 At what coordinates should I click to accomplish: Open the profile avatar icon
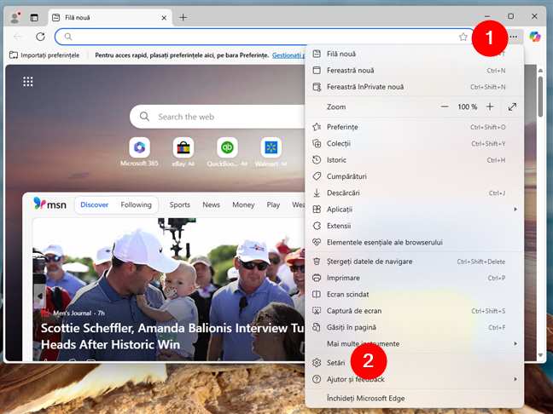pyautogui.click(x=15, y=17)
